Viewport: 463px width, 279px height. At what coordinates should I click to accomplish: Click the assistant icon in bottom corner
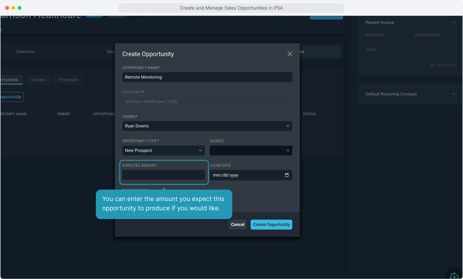tap(454, 275)
